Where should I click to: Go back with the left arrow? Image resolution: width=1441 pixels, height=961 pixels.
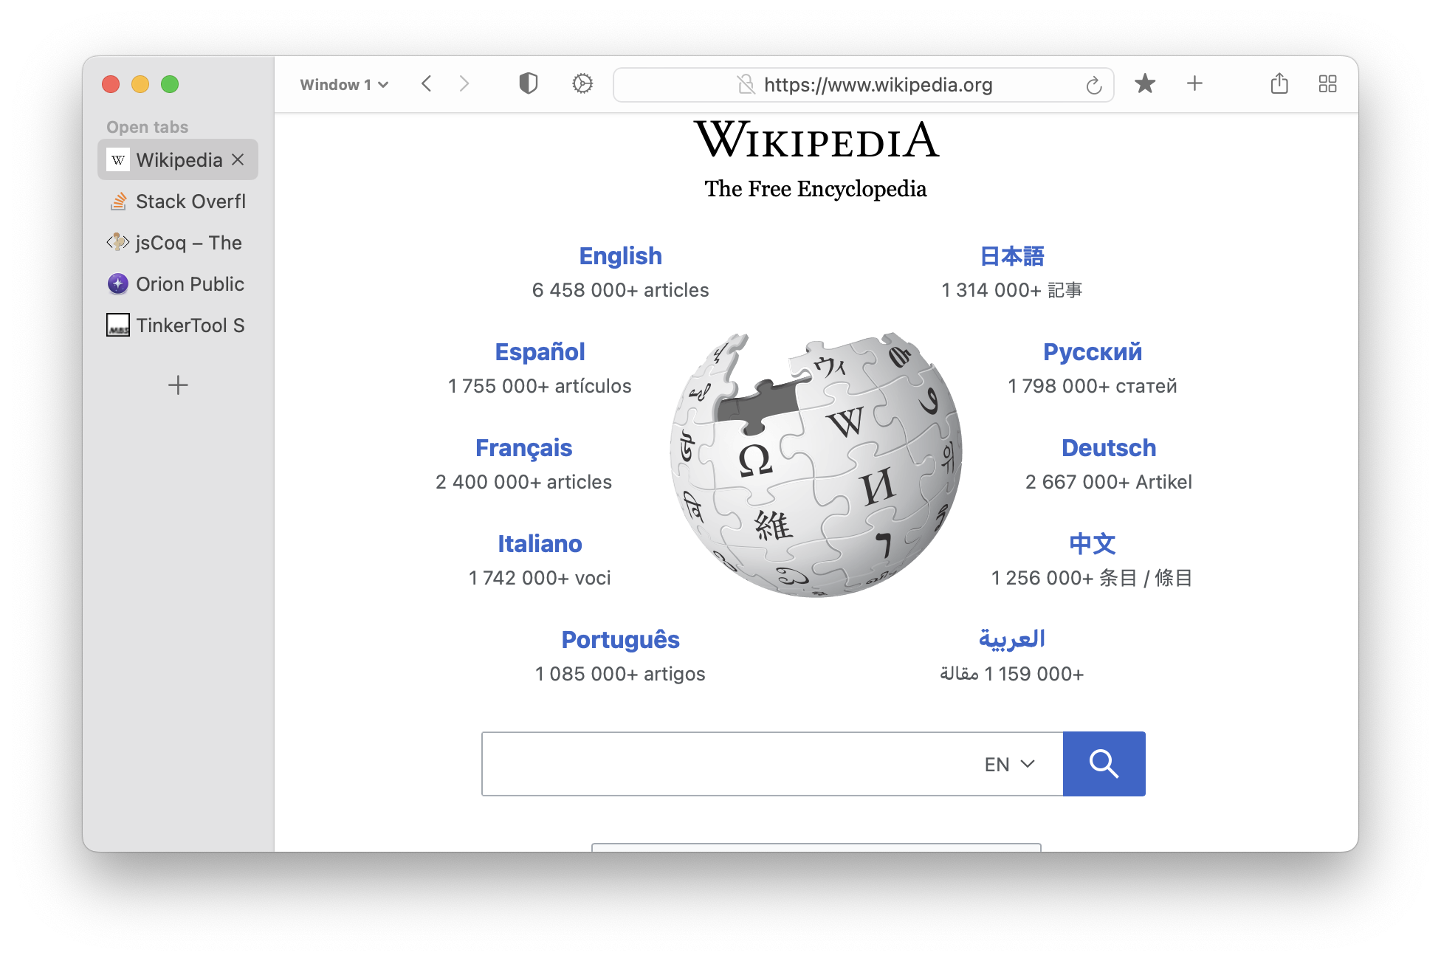[x=427, y=84]
